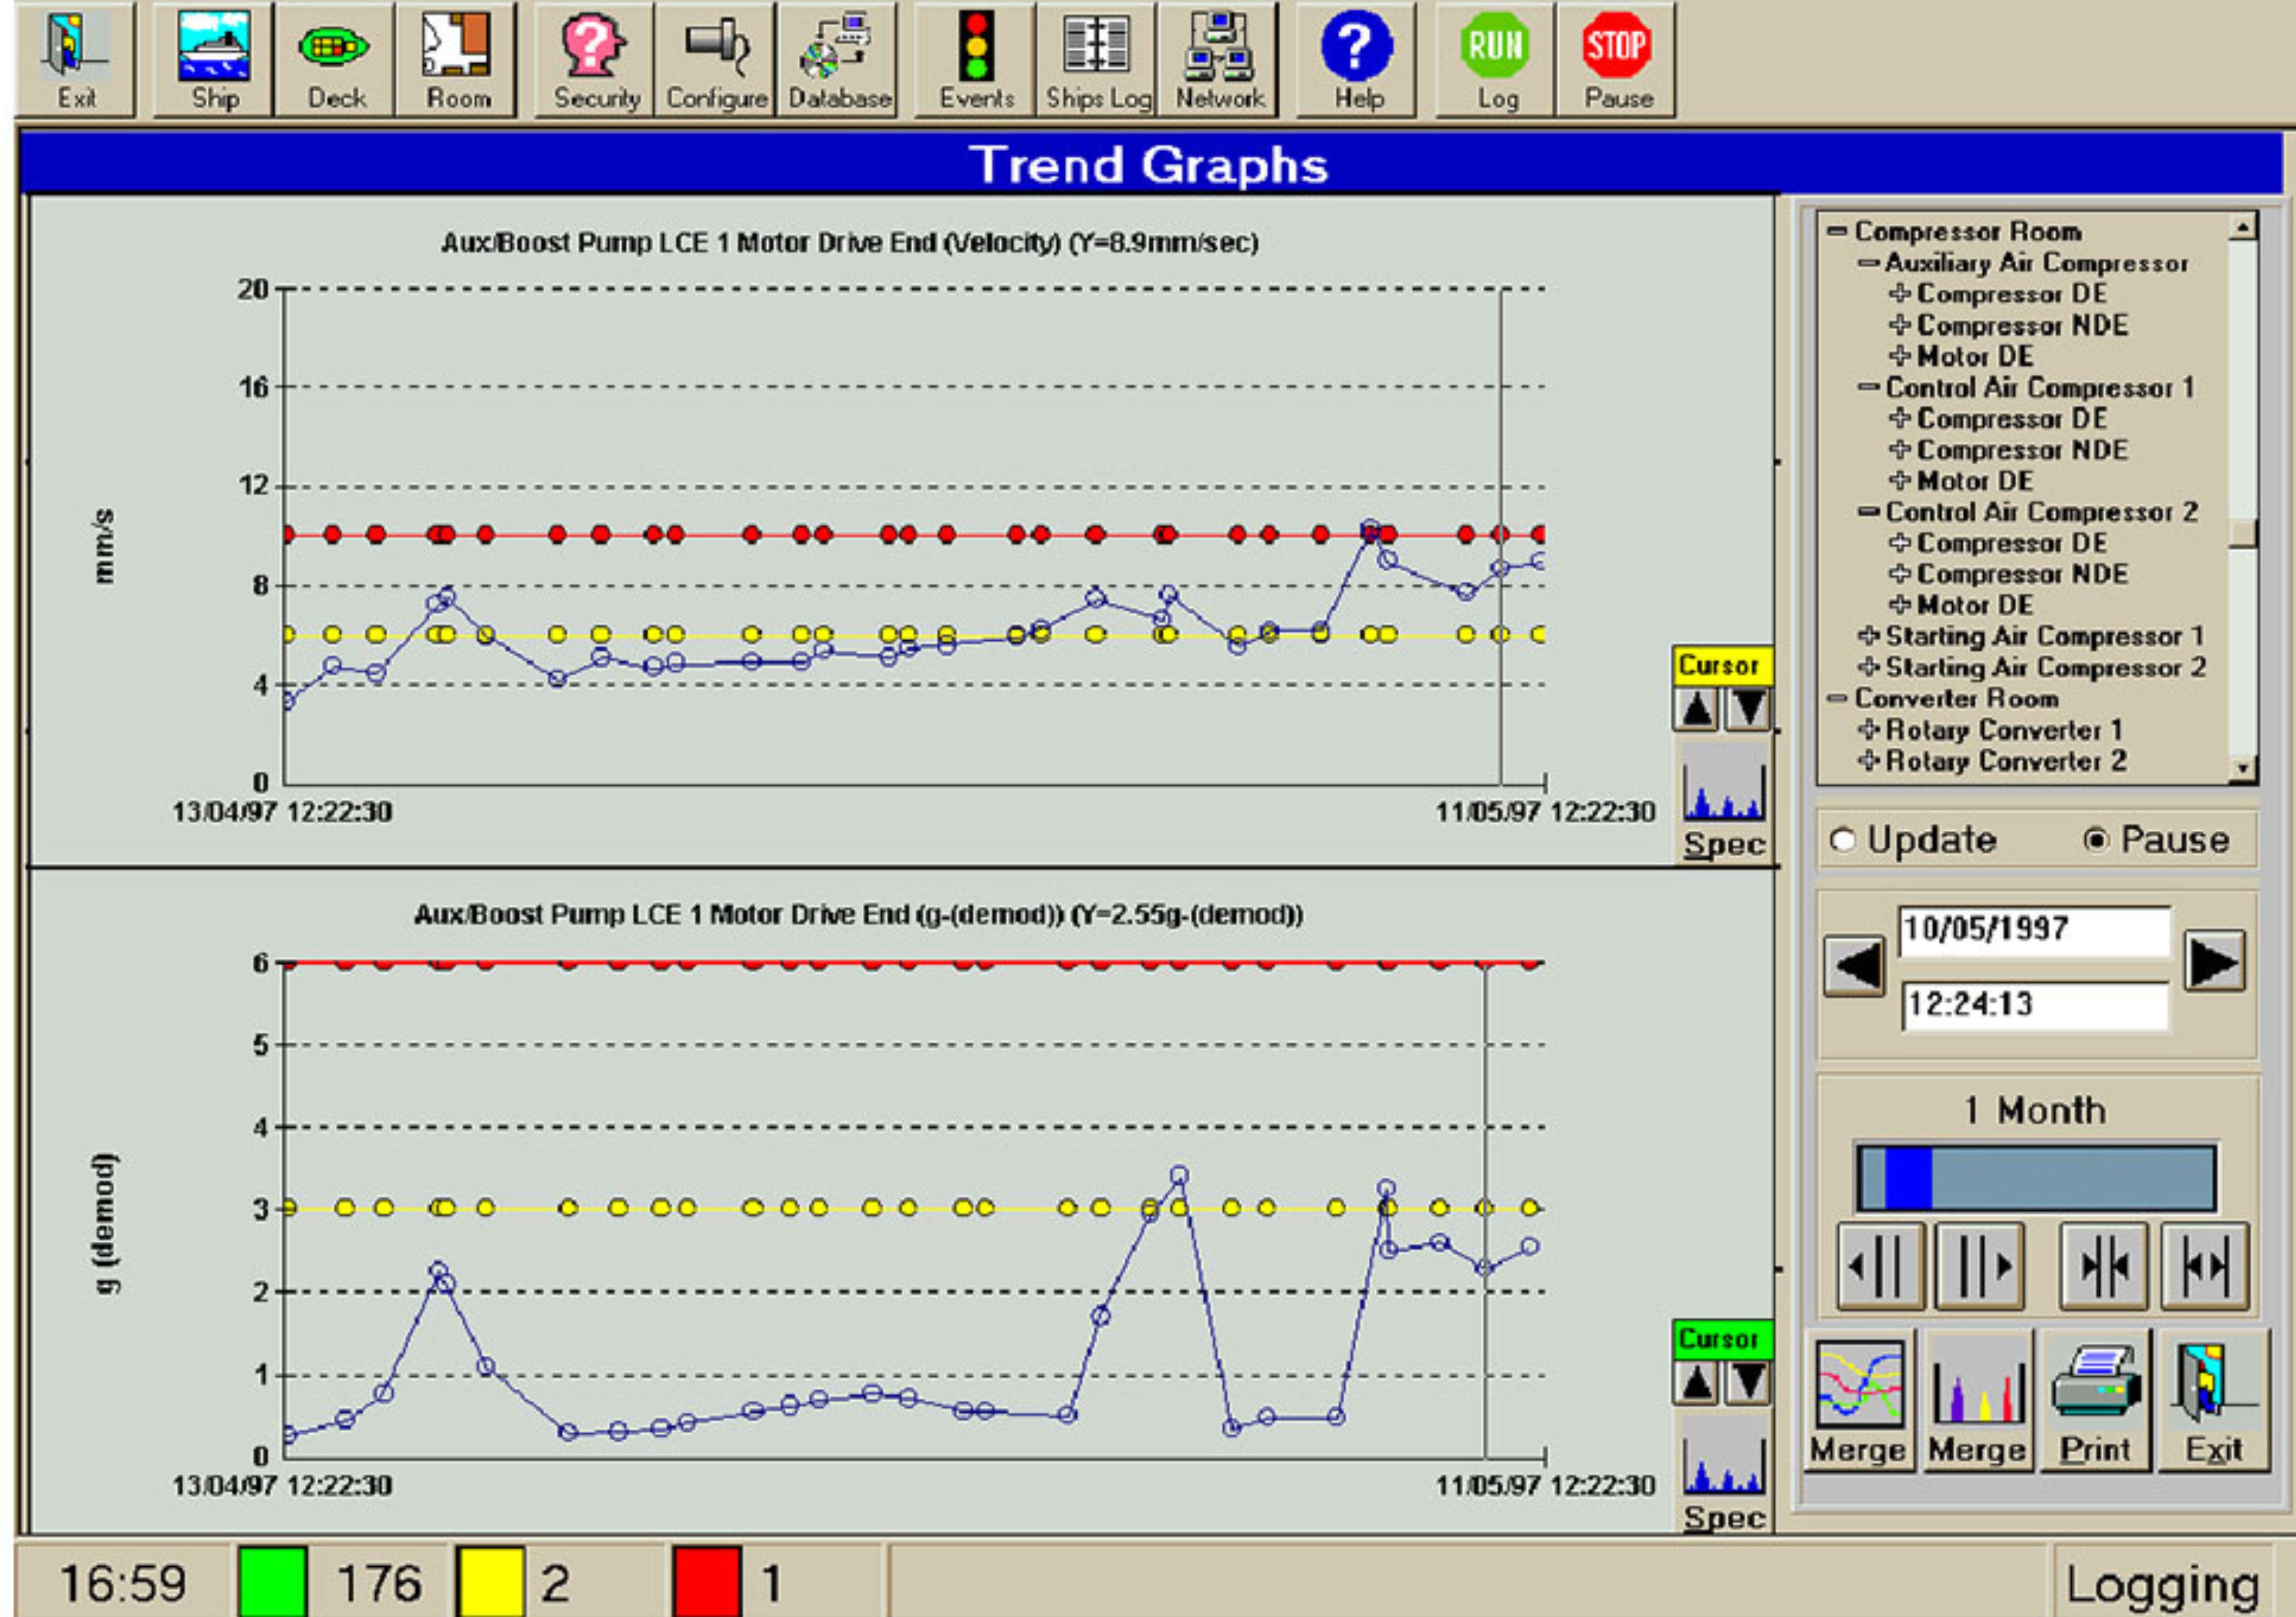
Task: Select the Update radio button
Action: (x=1842, y=840)
